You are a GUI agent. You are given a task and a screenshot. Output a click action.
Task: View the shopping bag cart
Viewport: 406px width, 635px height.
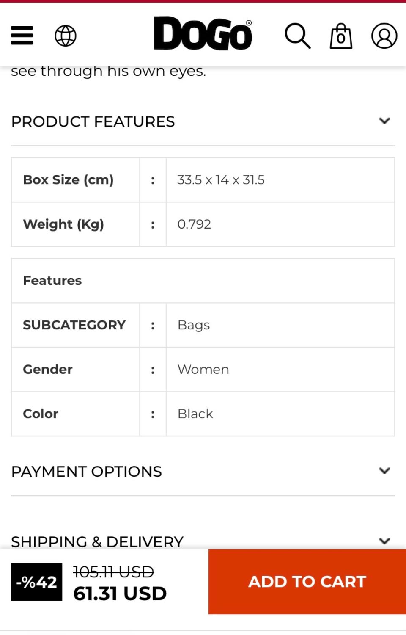pyautogui.click(x=341, y=36)
